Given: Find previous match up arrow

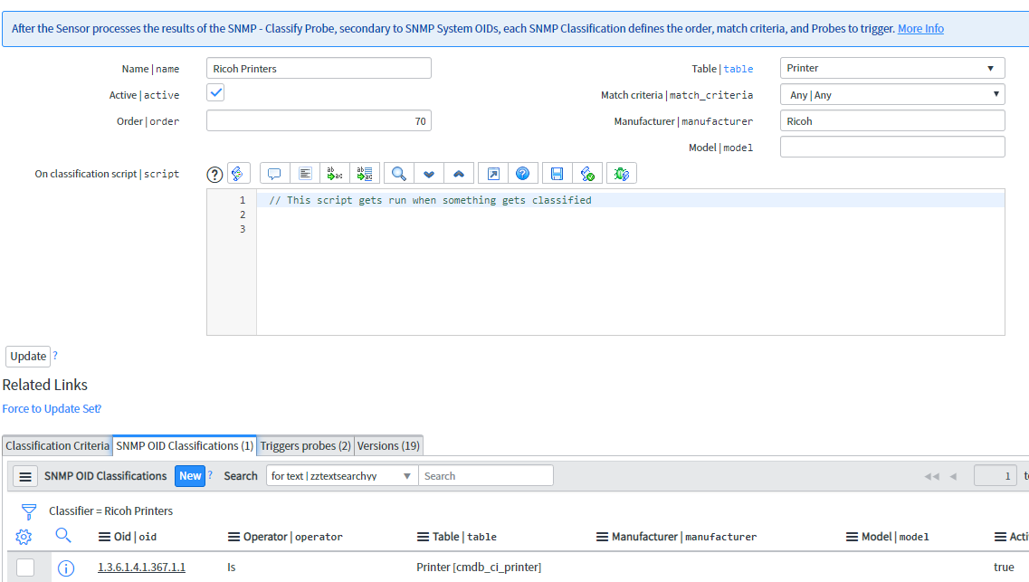Looking at the screenshot, I should click(x=459, y=174).
